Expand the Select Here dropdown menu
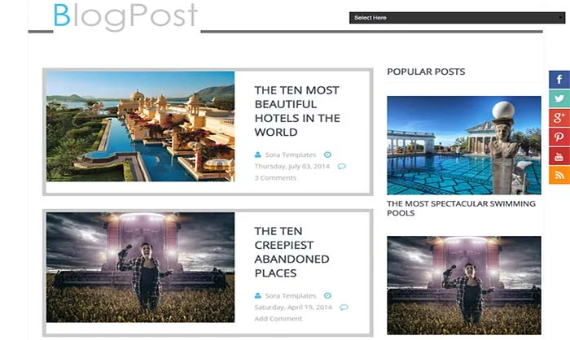 point(457,18)
